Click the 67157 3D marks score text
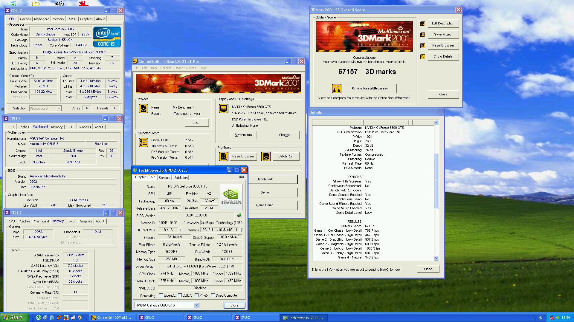The width and height of the screenshot is (574, 322). tap(367, 72)
